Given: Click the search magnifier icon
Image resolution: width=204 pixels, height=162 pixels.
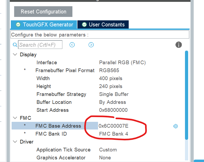Looking at the screenshot, I should [x=15, y=45].
